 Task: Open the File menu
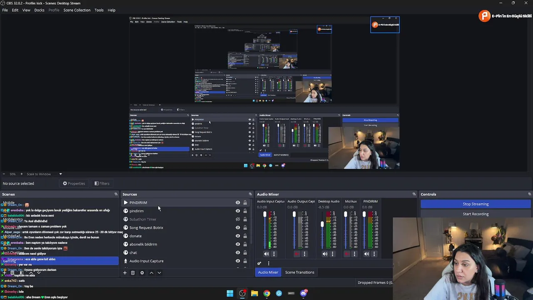5,10
